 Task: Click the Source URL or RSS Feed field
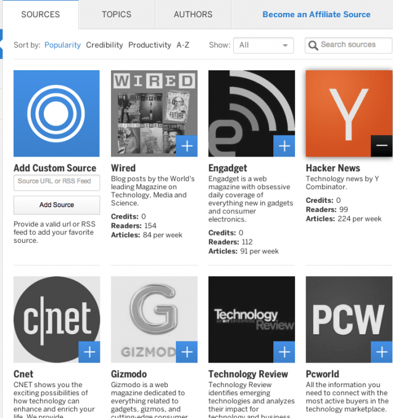pyautogui.click(x=57, y=182)
